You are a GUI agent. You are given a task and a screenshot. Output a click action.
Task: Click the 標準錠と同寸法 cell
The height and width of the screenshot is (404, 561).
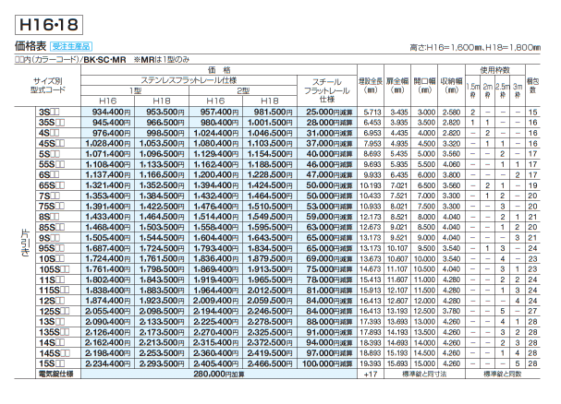(424, 374)
